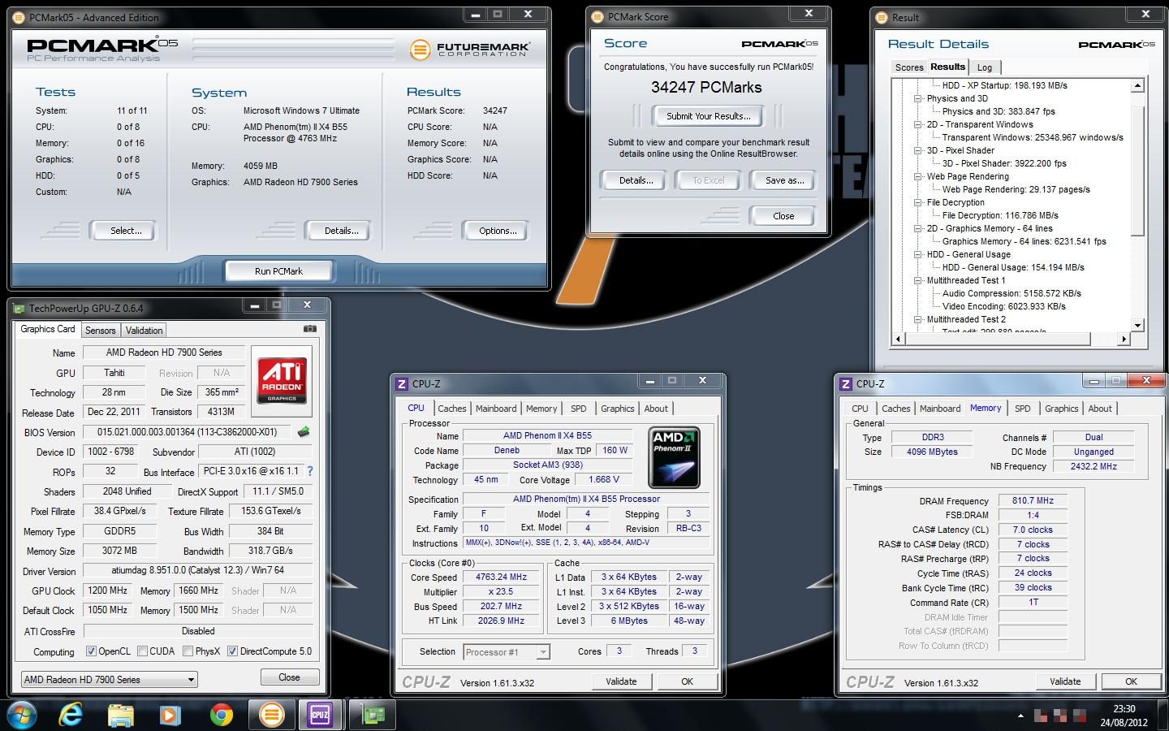The width and height of the screenshot is (1169, 731).
Task: Collapse the Physics and 3D tree node
Action: [x=918, y=98]
